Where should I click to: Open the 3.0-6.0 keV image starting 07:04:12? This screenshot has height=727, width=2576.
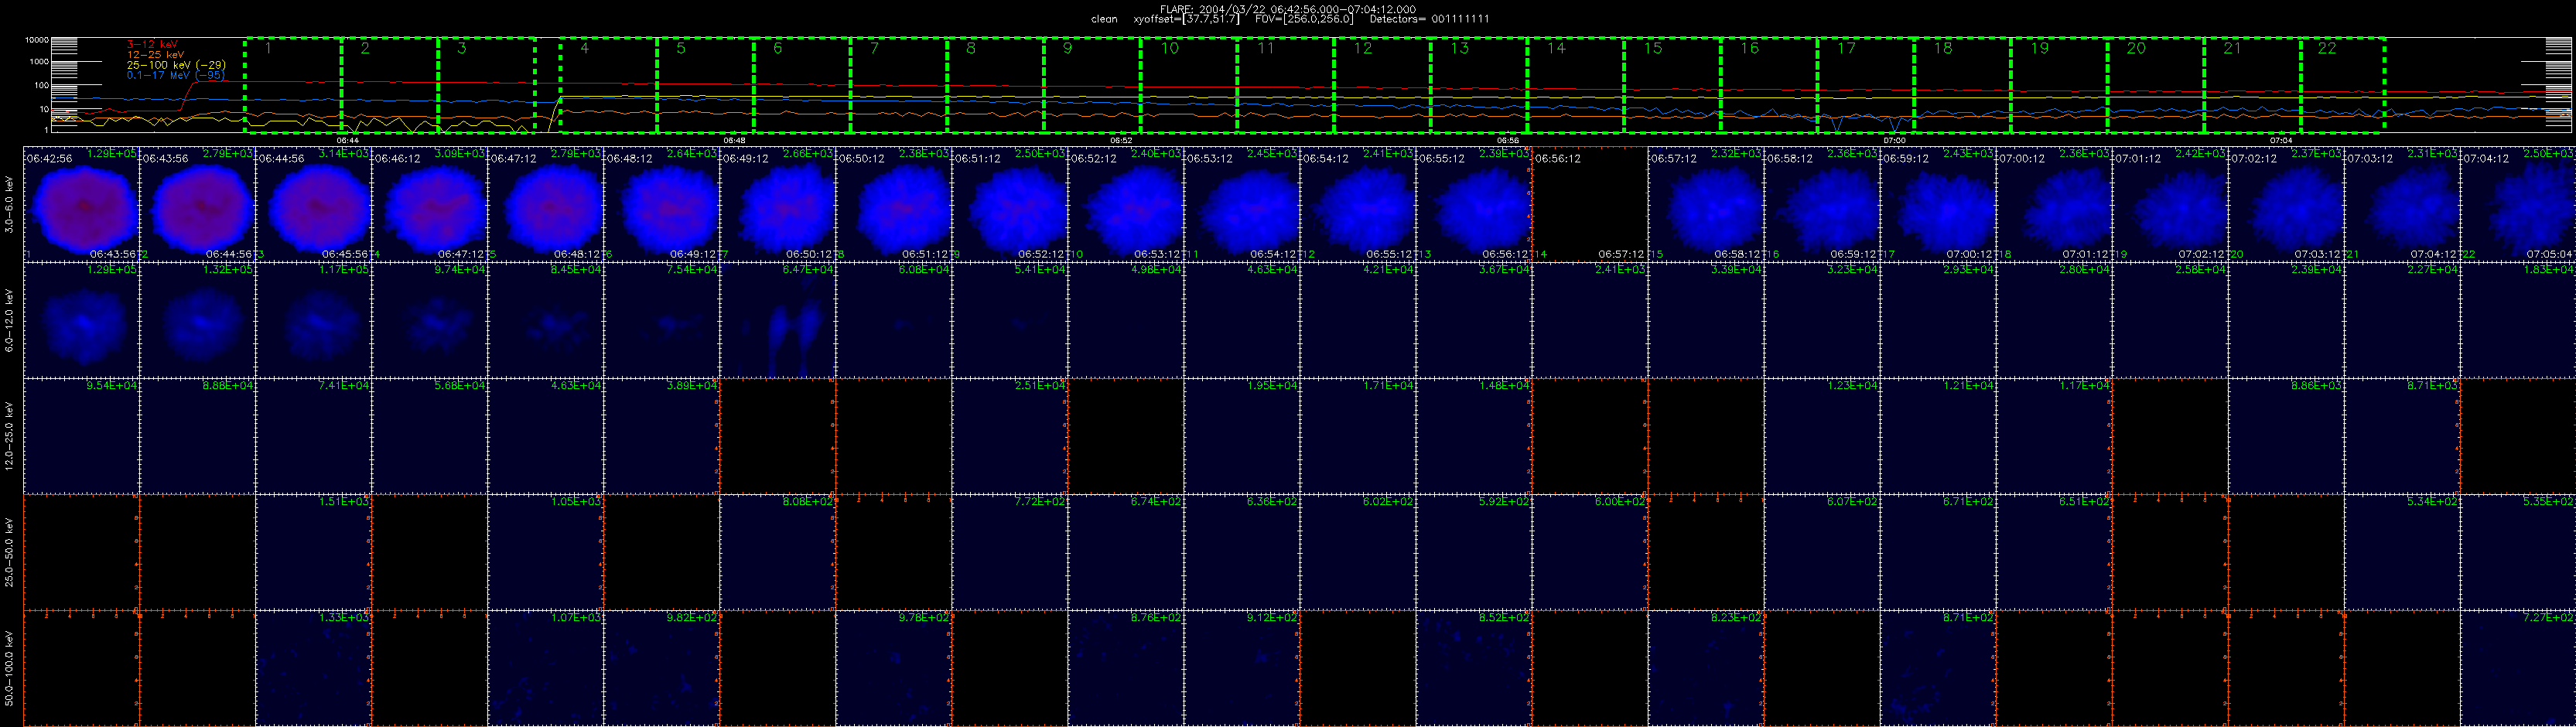2518,204
